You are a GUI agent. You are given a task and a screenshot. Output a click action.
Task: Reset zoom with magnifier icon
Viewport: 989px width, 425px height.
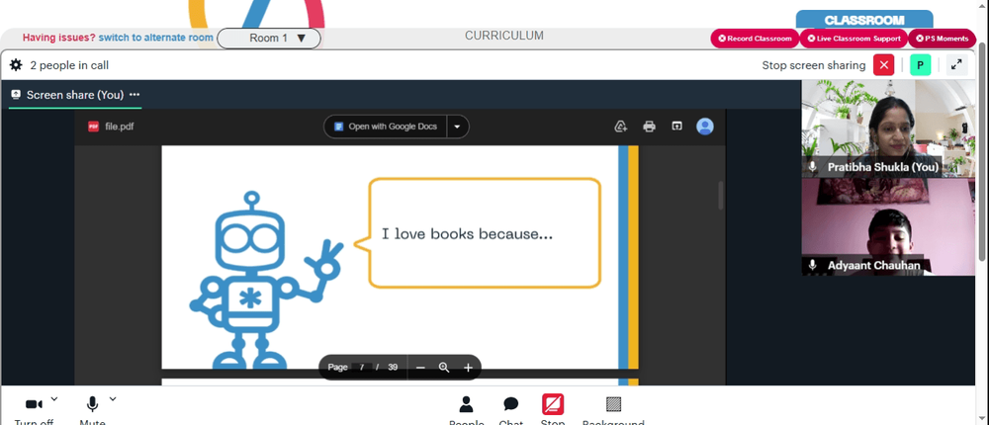444,368
